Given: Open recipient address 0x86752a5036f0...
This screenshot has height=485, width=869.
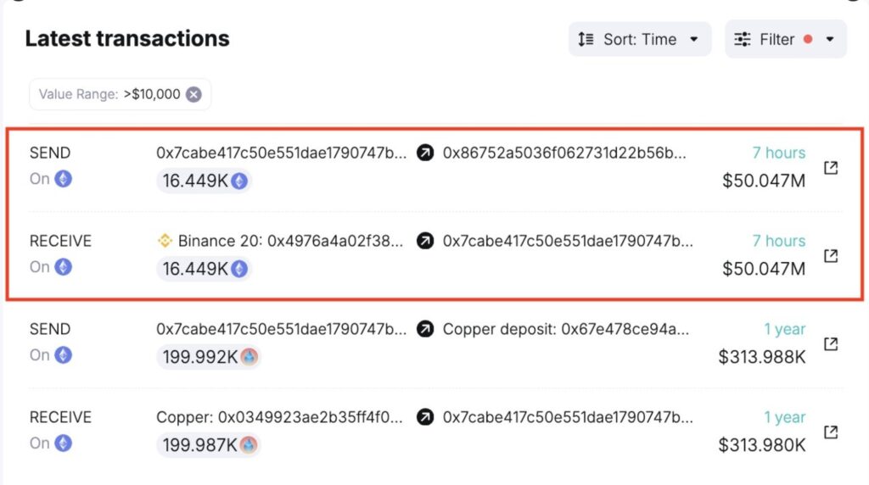Looking at the screenshot, I should [x=564, y=153].
